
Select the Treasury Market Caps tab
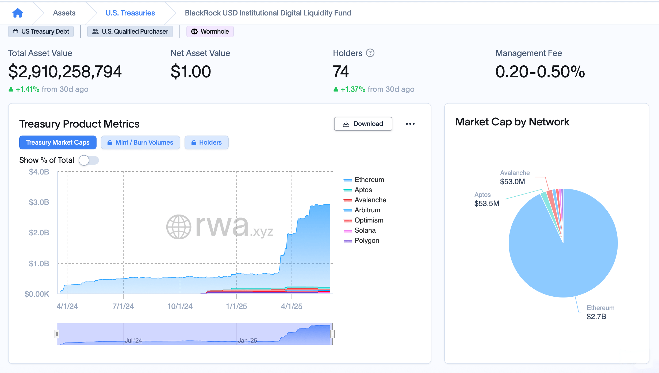[58, 142]
